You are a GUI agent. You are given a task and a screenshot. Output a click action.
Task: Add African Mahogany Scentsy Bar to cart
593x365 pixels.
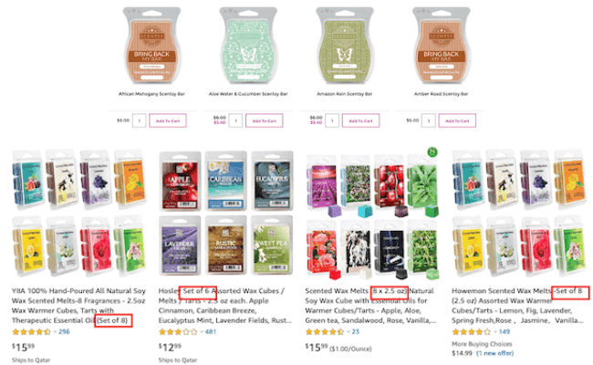pyautogui.click(x=168, y=120)
